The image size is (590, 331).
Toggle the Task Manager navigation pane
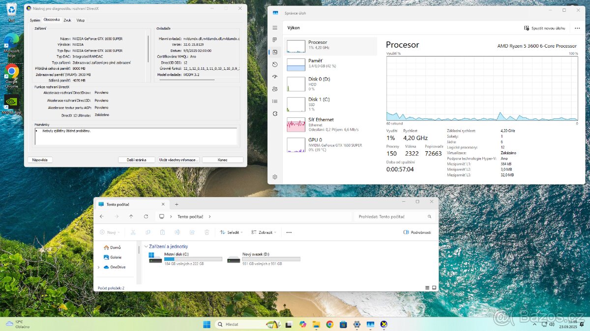pyautogui.click(x=275, y=28)
